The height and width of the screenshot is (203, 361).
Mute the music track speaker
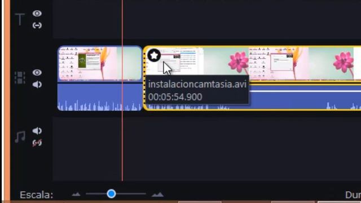[x=37, y=131]
